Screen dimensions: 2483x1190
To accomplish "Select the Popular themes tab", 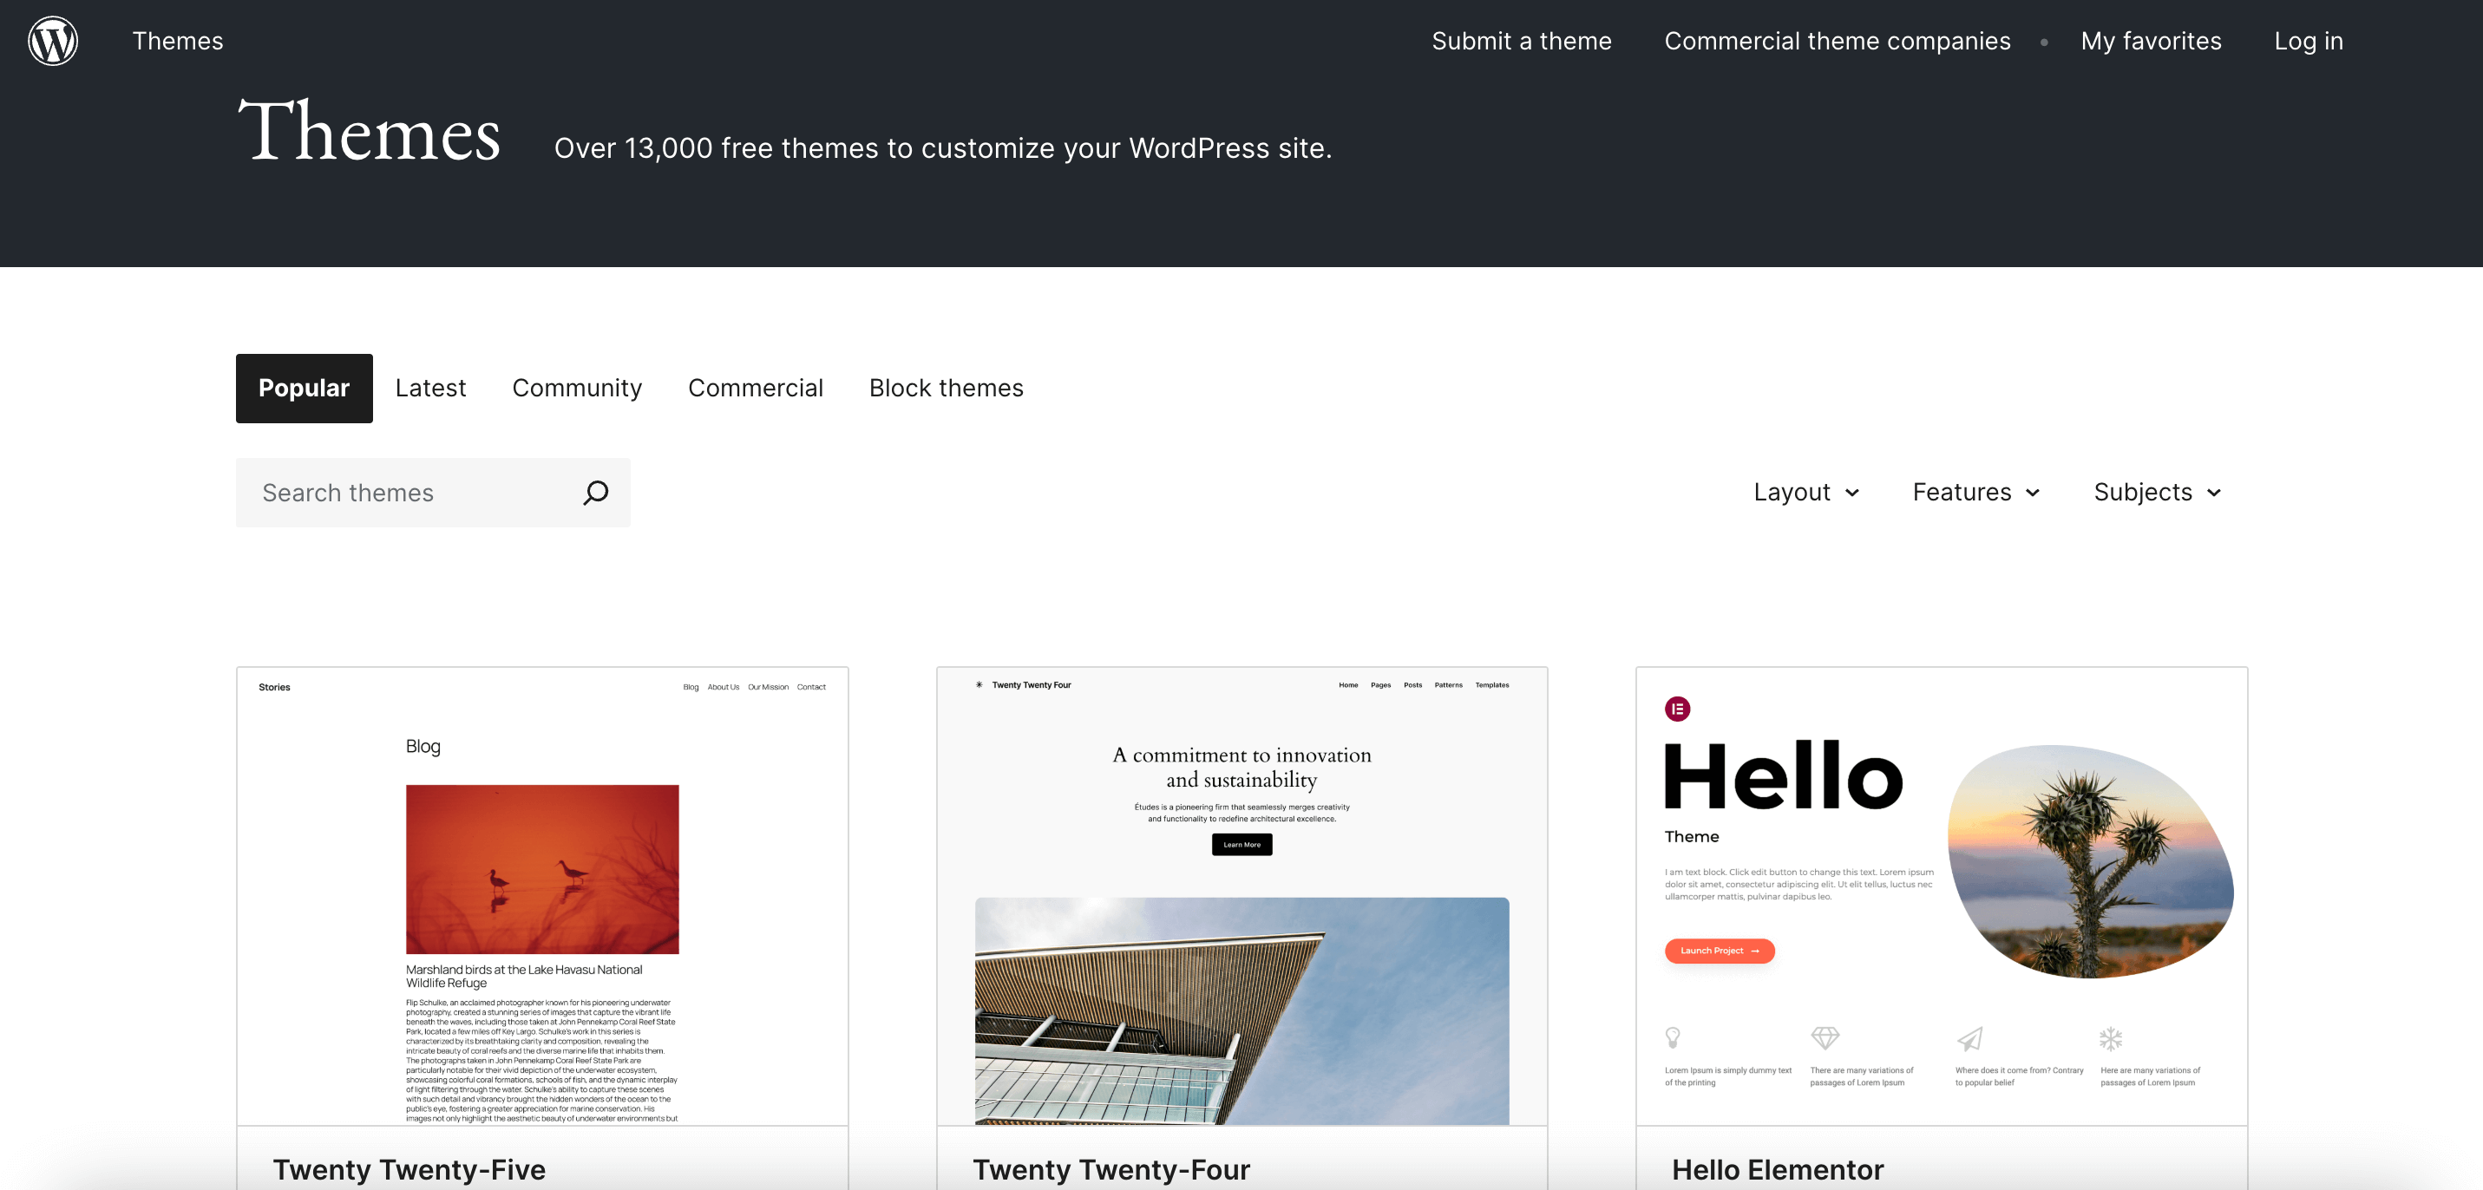I will point(304,388).
